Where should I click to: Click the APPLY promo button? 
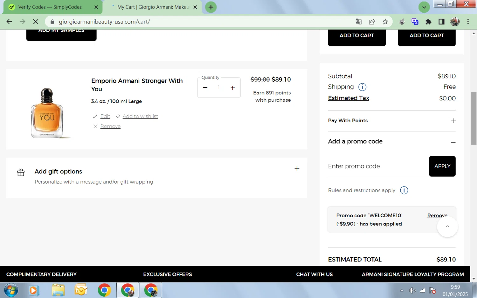(442, 166)
